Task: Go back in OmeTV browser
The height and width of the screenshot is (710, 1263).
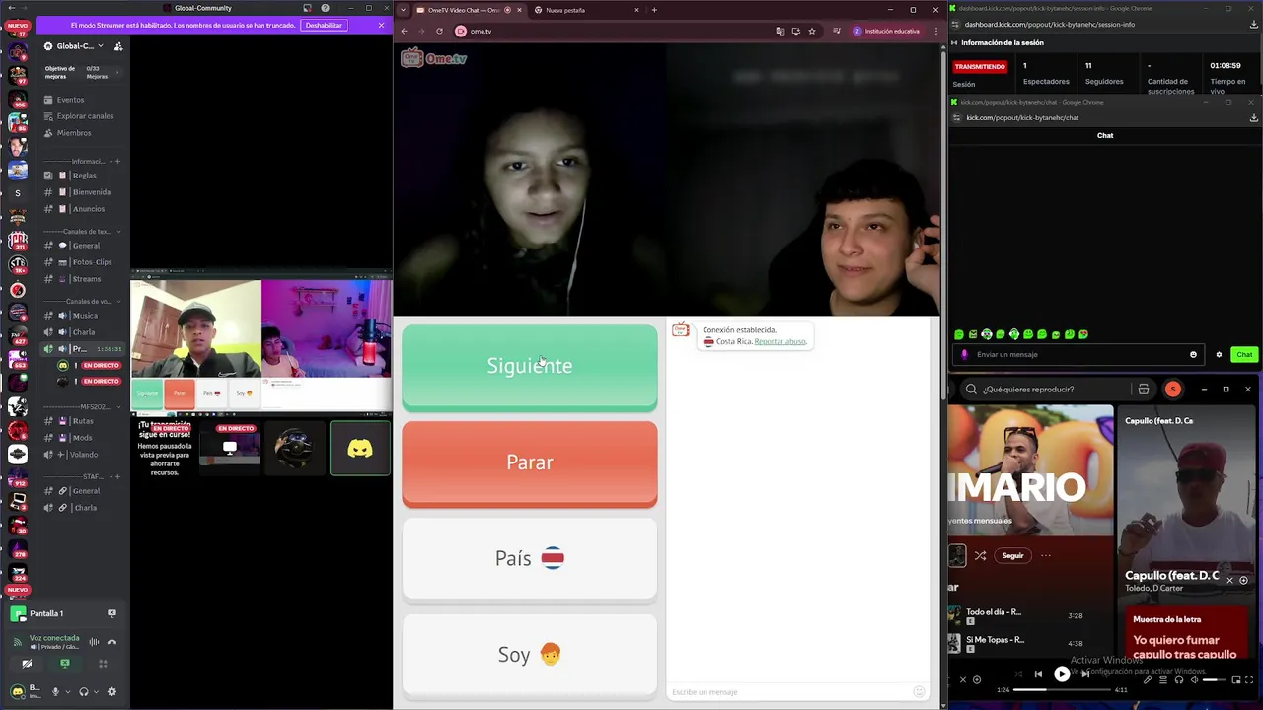Action: click(x=404, y=31)
